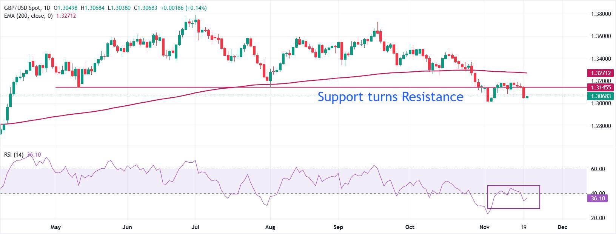Screen dimensions: 616x234
Task: Select the Support turns Resistance text annotation
Action: 390,97
